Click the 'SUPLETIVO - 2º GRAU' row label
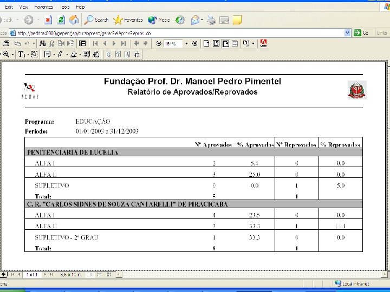 (x=67, y=237)
